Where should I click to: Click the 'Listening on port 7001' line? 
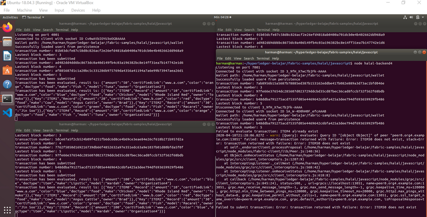tap(238, 67)
